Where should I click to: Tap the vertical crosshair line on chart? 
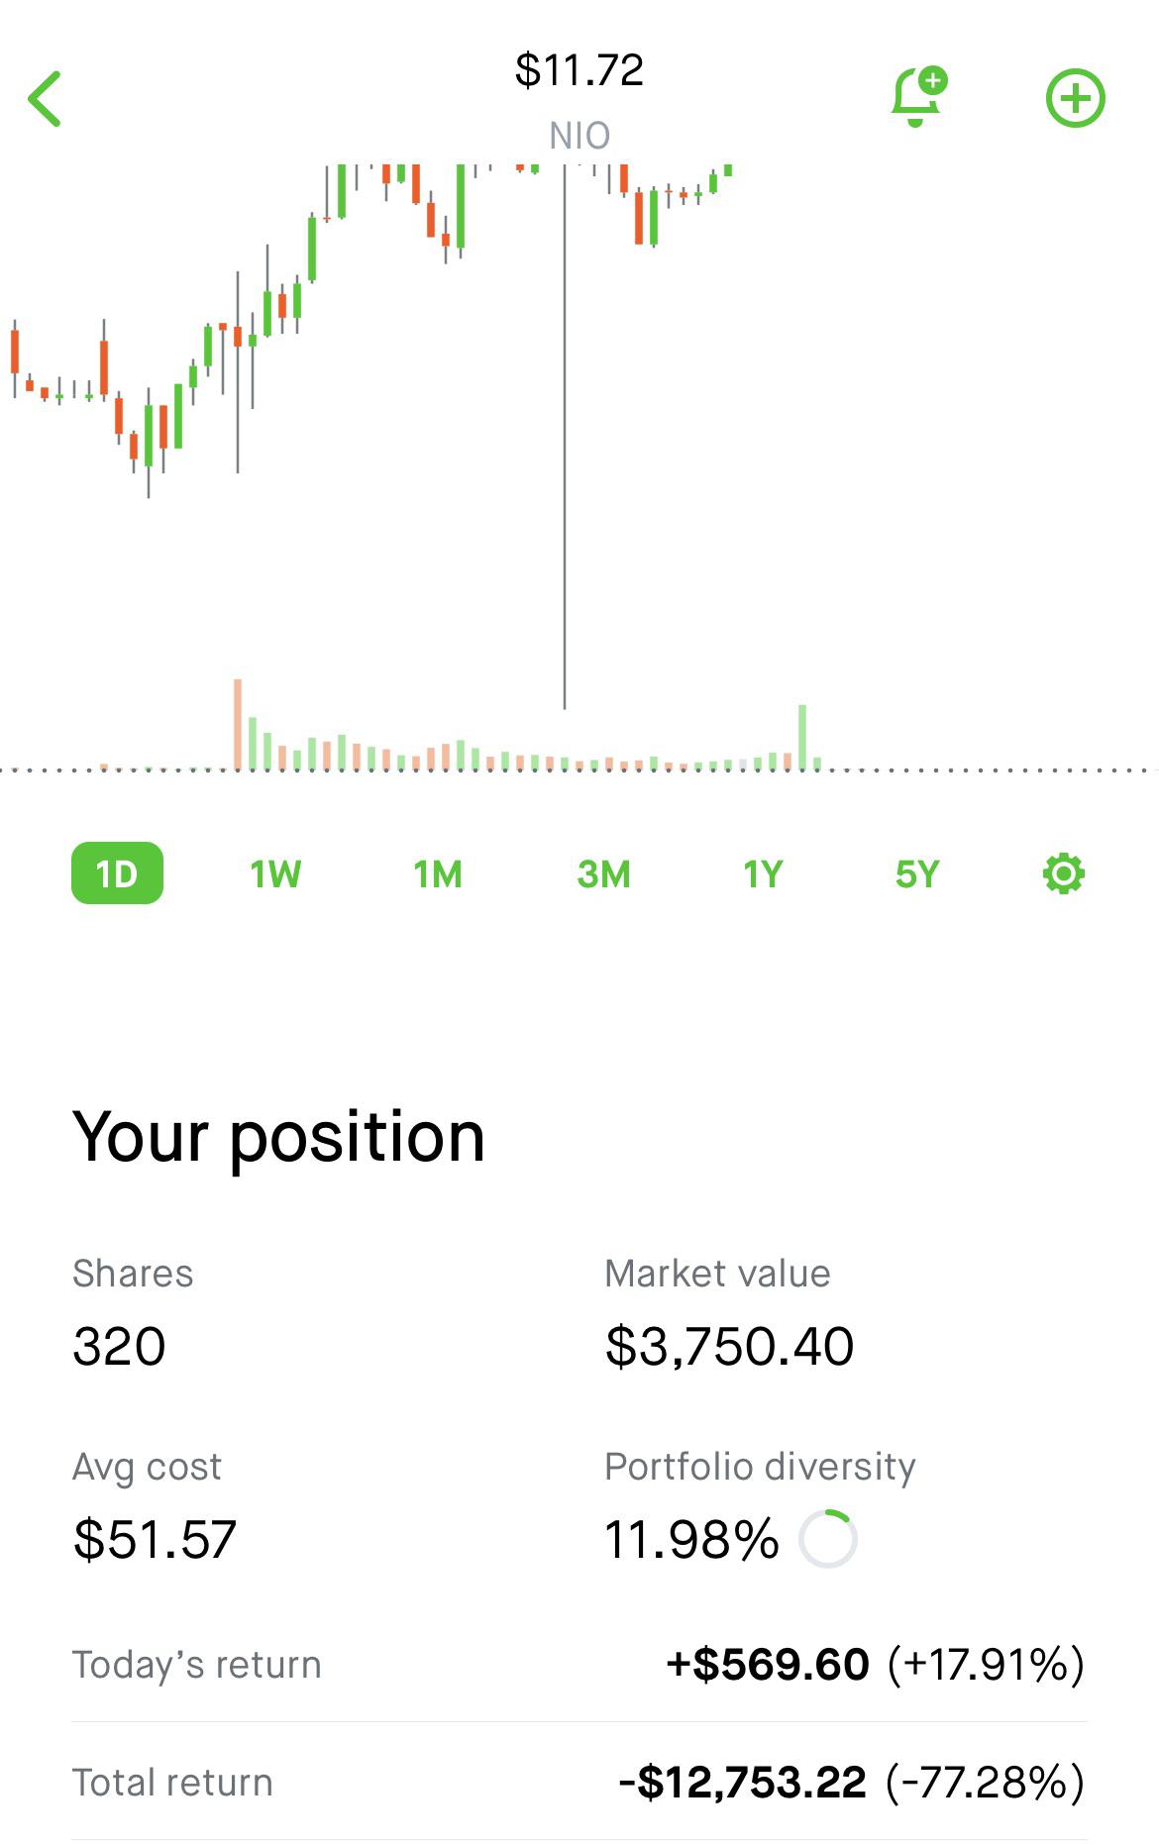(x=565, y=436)
